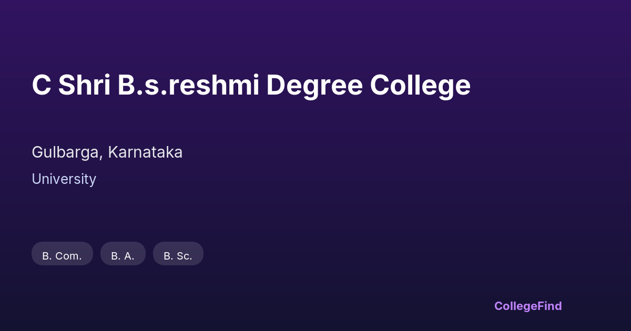Tap the purple CollegeFind watermark text
The image size is (631, 331).
point(527,306)
